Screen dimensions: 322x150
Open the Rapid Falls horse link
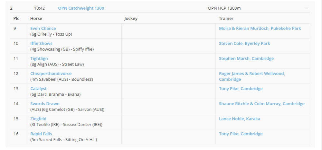pyautogui.click(x=41, y=134)
